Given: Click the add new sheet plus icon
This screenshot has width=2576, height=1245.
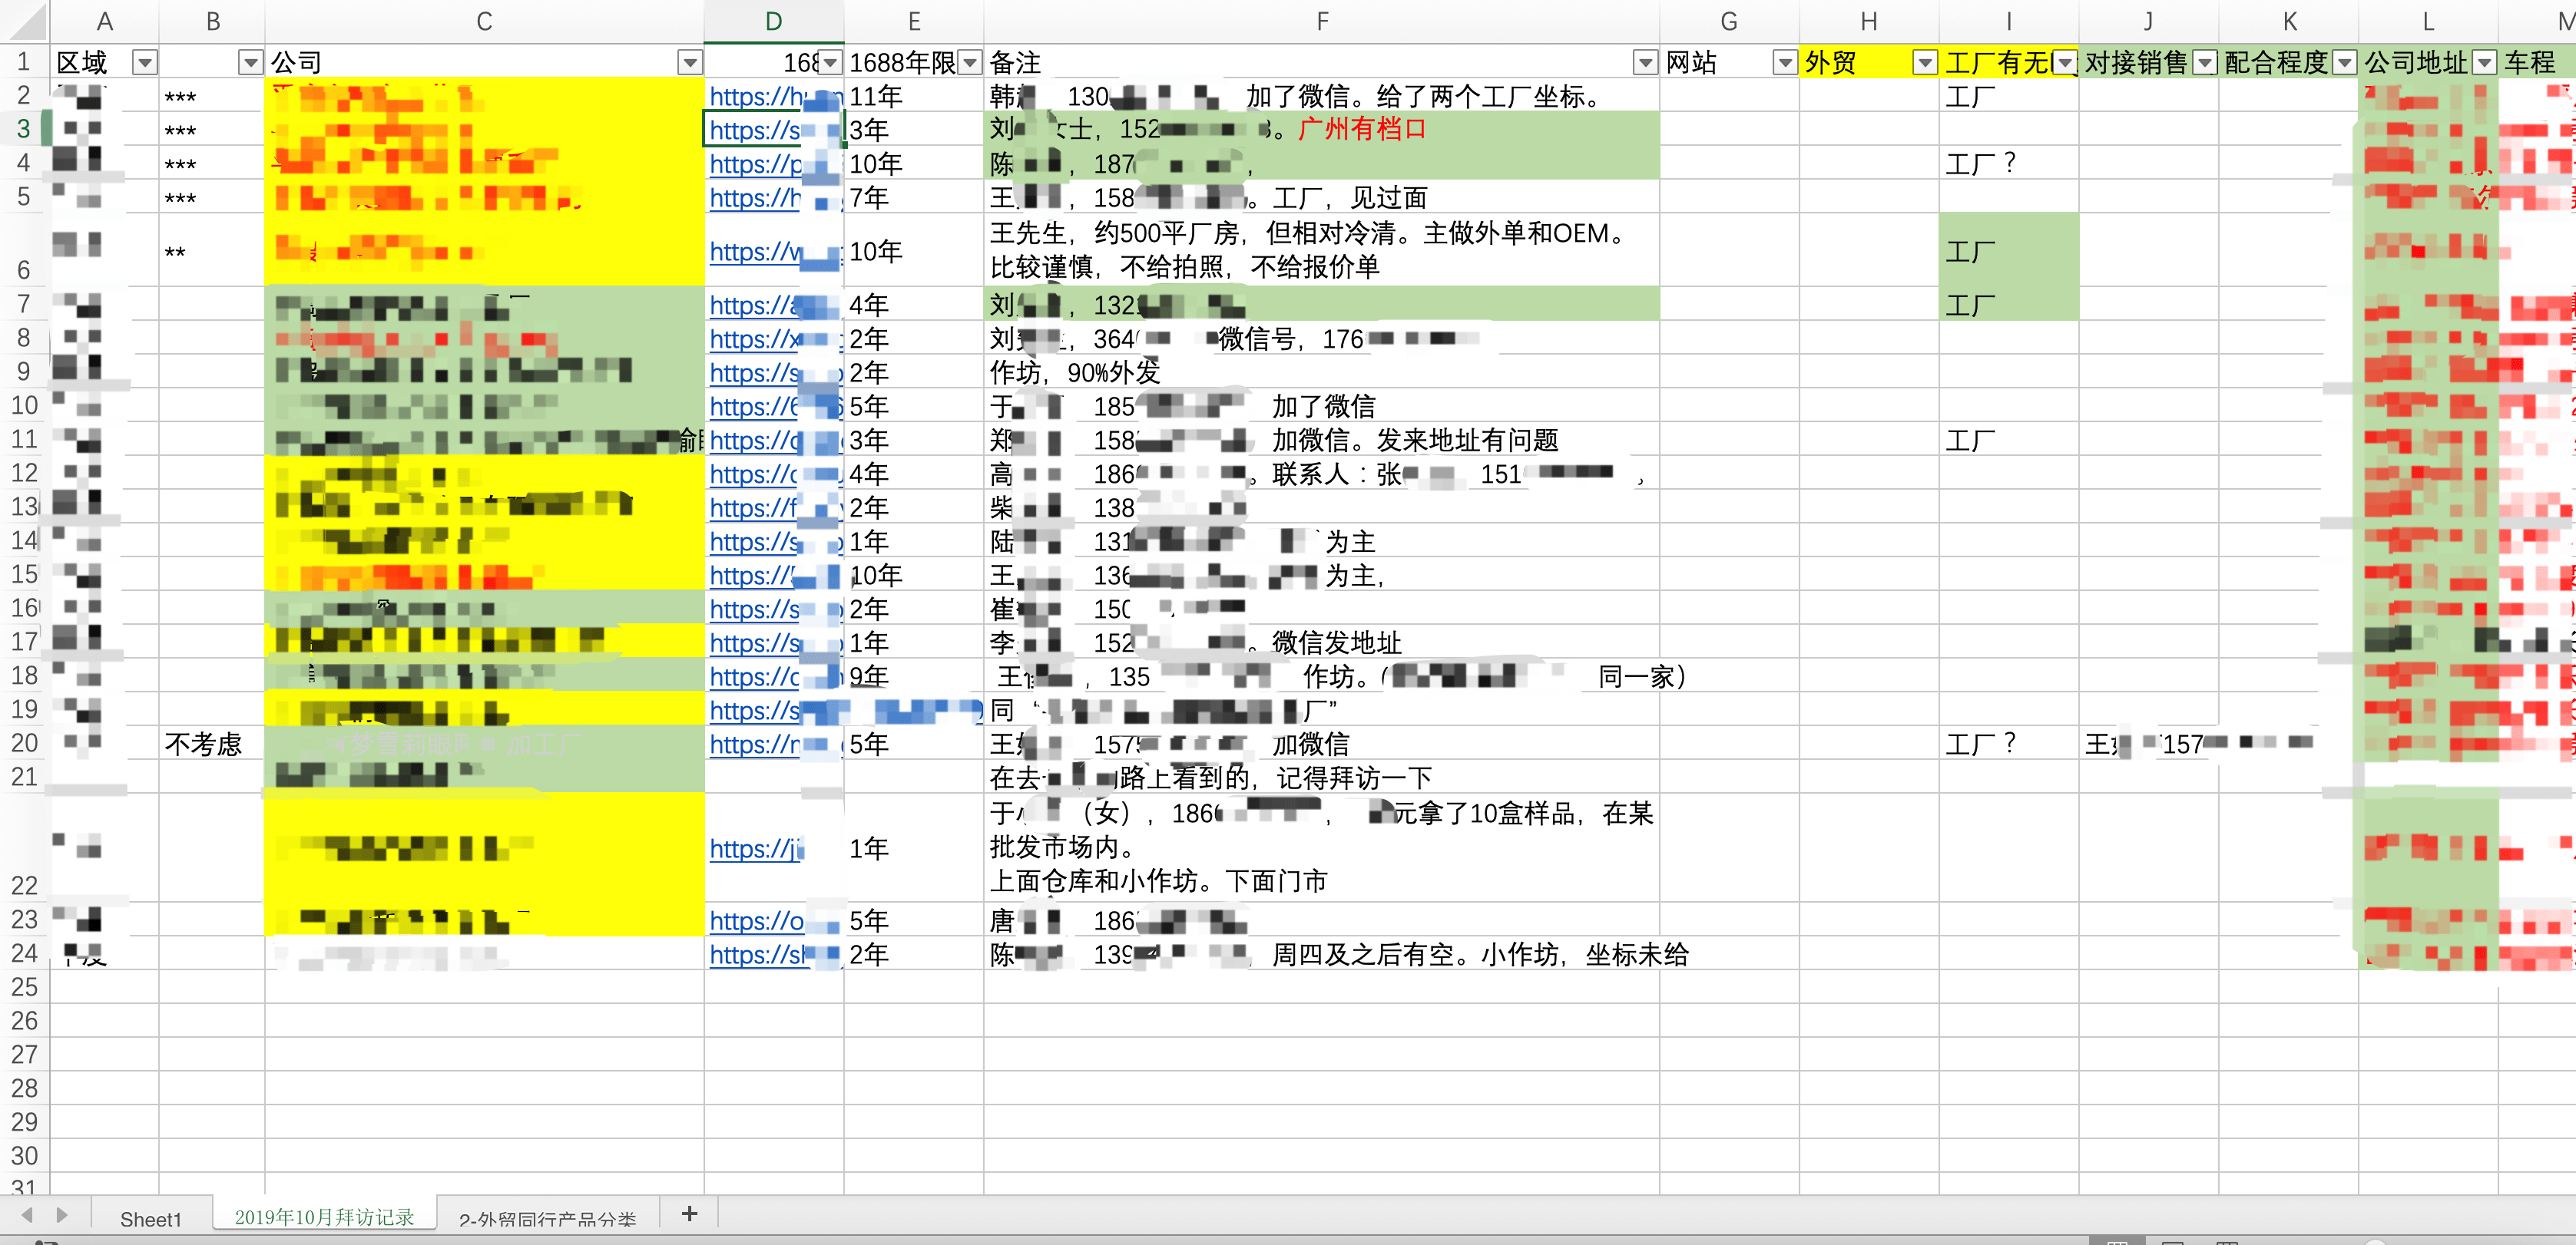Looking at the screenshot, I should [x=689, y=1214].
